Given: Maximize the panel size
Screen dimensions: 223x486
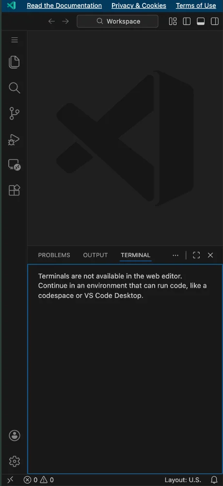Looking at the screenshot, I should [196, 255].
